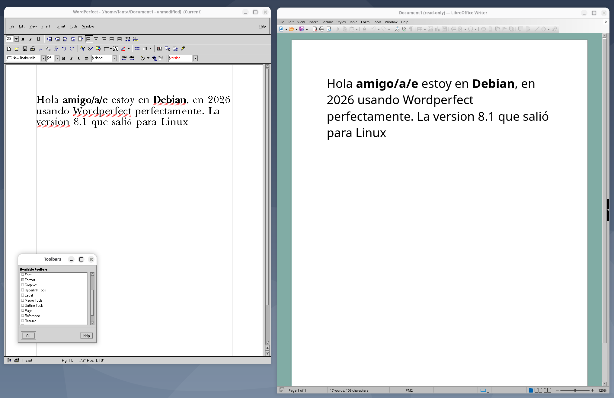Click the Print icon in the WordPerfect toolbar

click(33, 49)
